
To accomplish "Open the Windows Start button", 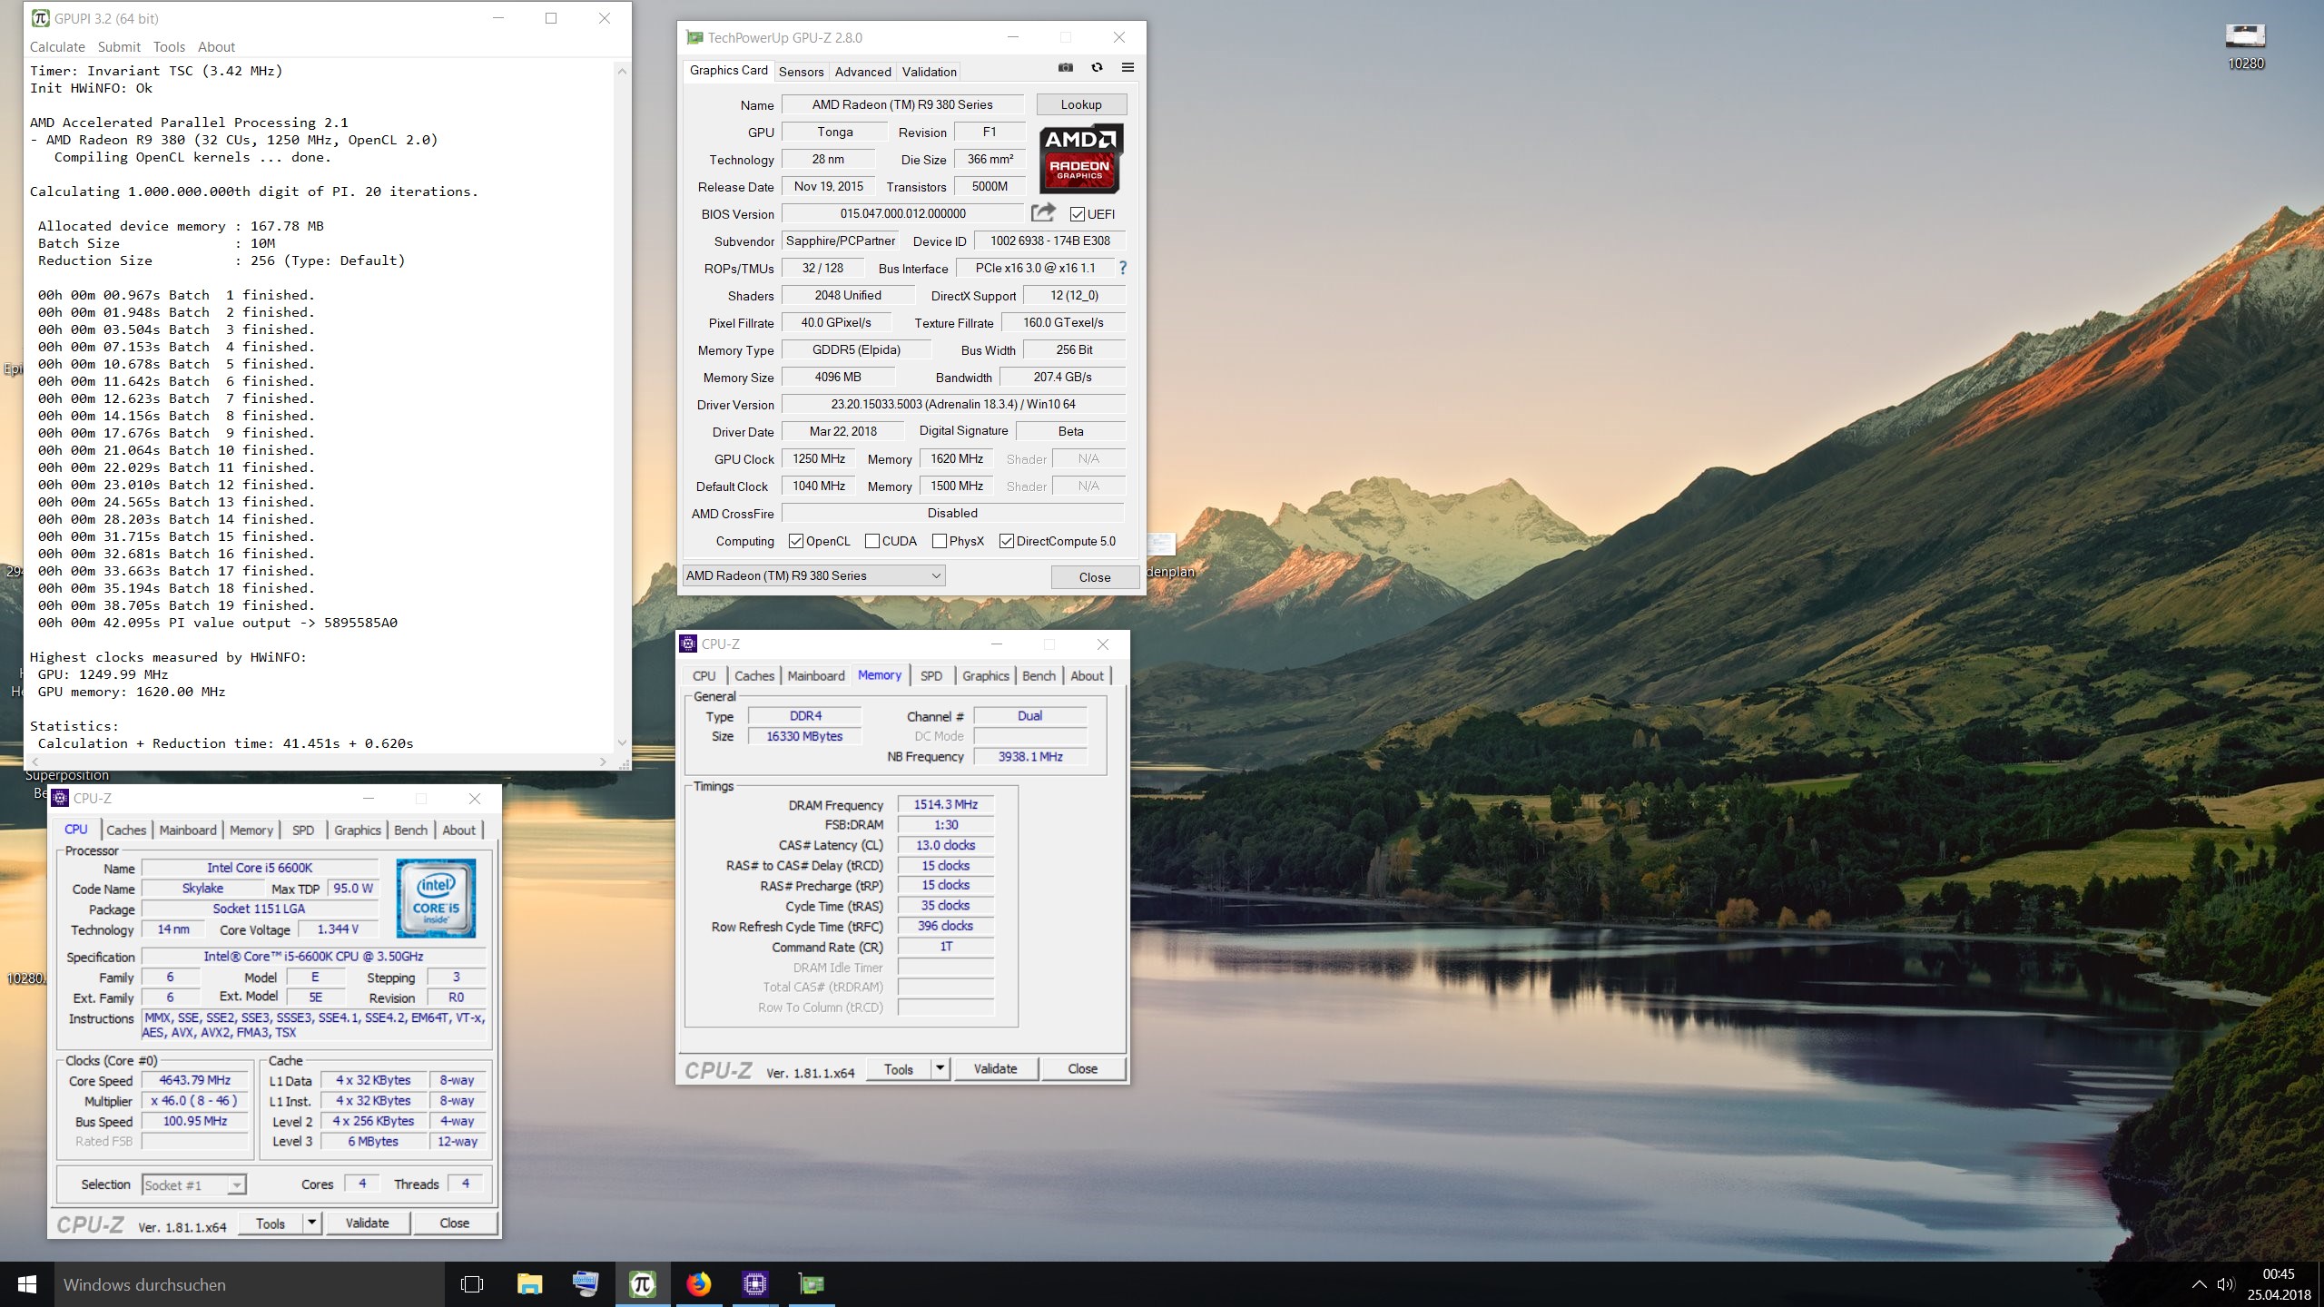I will pos(26,1284).
